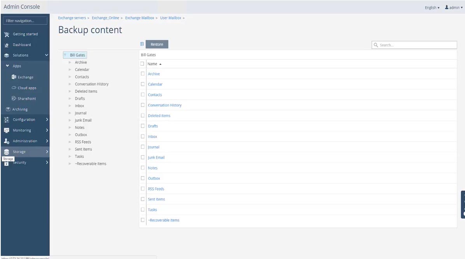Image resolution: width=465 pixels, height=259 pixels.
Task: Select Conversation History in the tree
Action: pyautogui.click(x=92, y=84)
